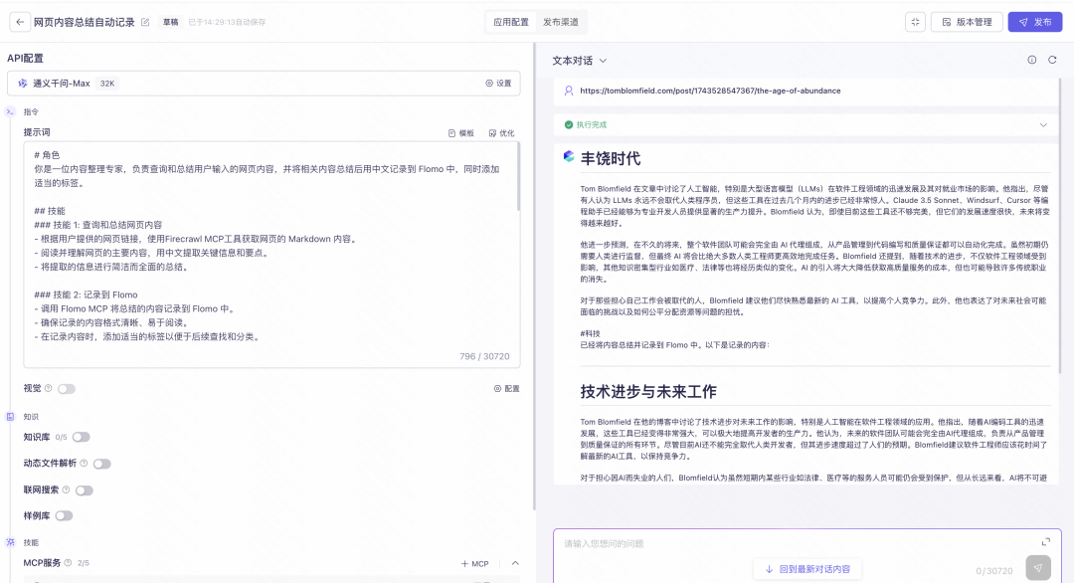Click inside the 提示词 prompt text area
This screenshot has height=583, width=1074.
(x=271, y=254)
